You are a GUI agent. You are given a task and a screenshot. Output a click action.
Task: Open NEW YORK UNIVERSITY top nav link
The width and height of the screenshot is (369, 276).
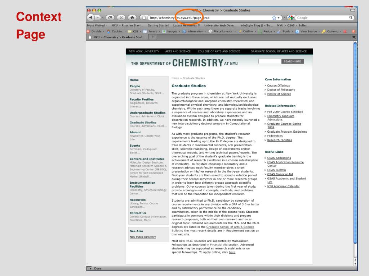[144, 51]
